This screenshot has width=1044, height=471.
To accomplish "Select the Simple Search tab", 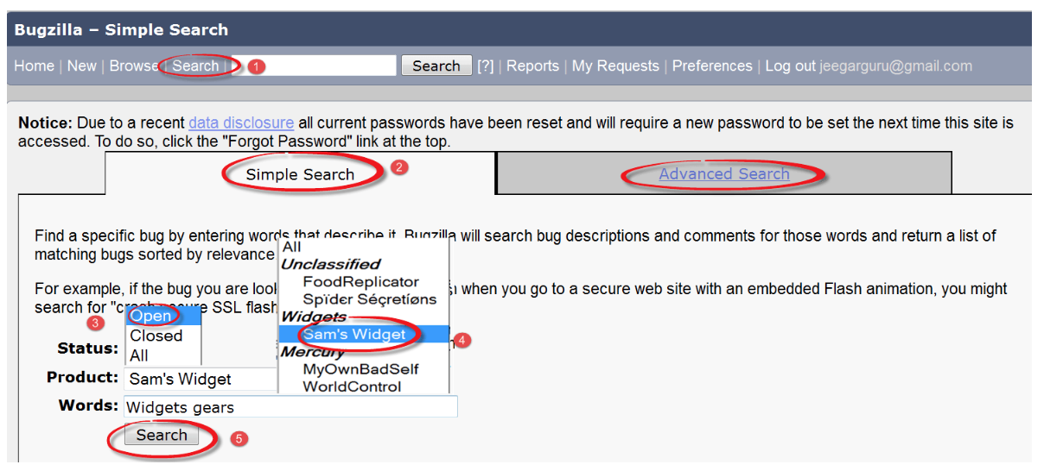I will 300,174.
